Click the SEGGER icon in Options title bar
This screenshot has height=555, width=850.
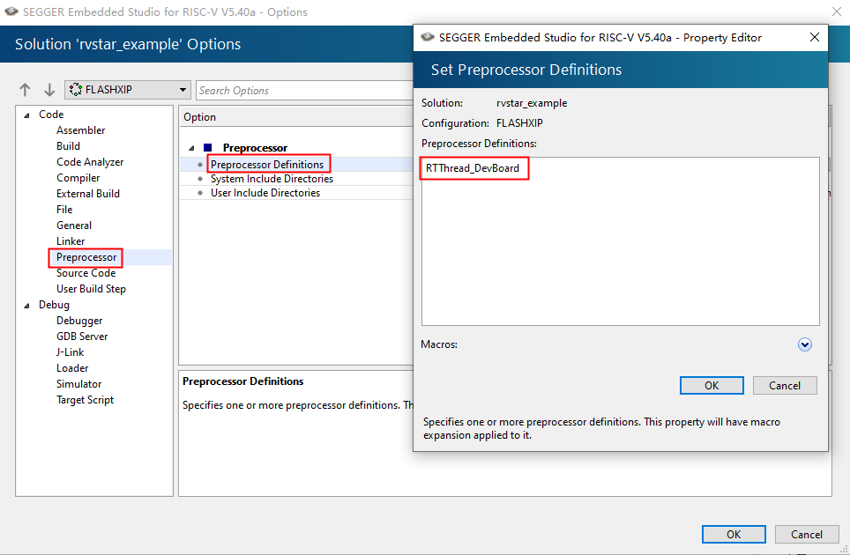point(11,11)
